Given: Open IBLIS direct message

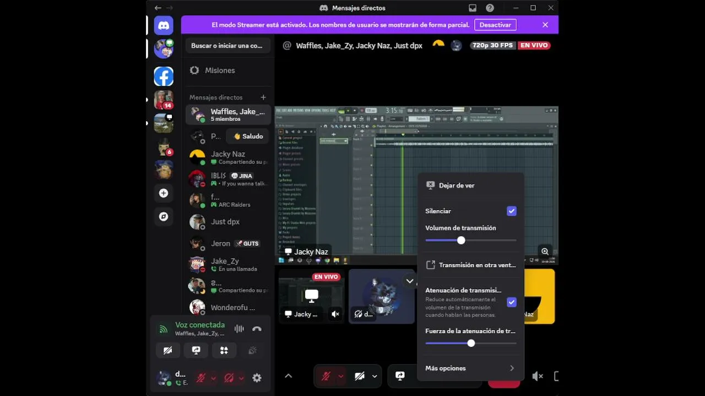Looking at the screenshot, I should [x=228, y=179].
